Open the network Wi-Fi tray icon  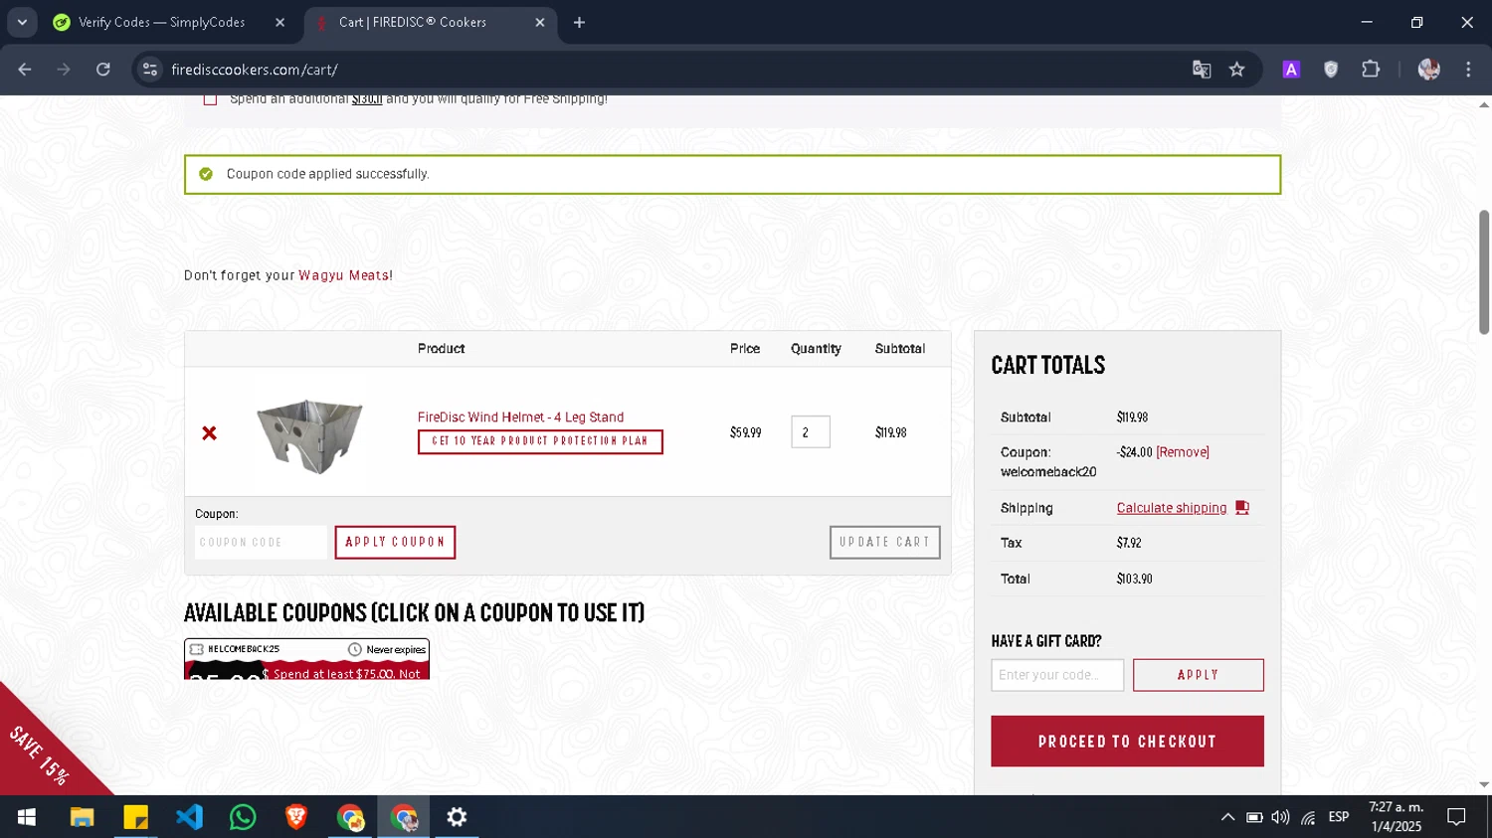point(1308,817)
